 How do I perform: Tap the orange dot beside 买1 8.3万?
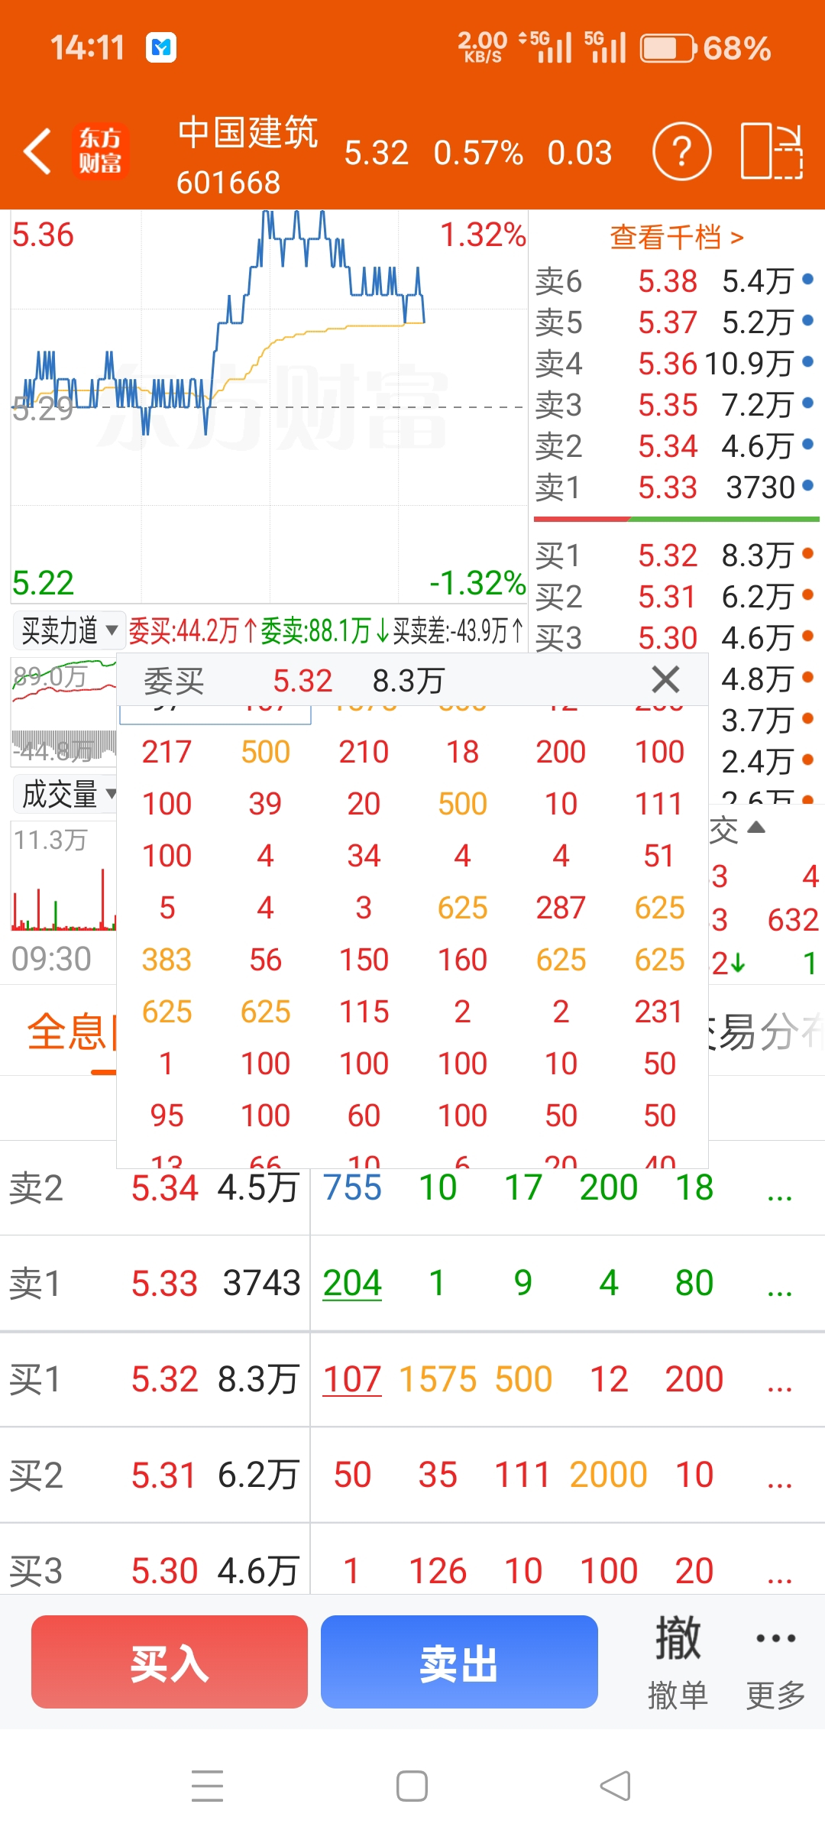click(x=807, y=552)
